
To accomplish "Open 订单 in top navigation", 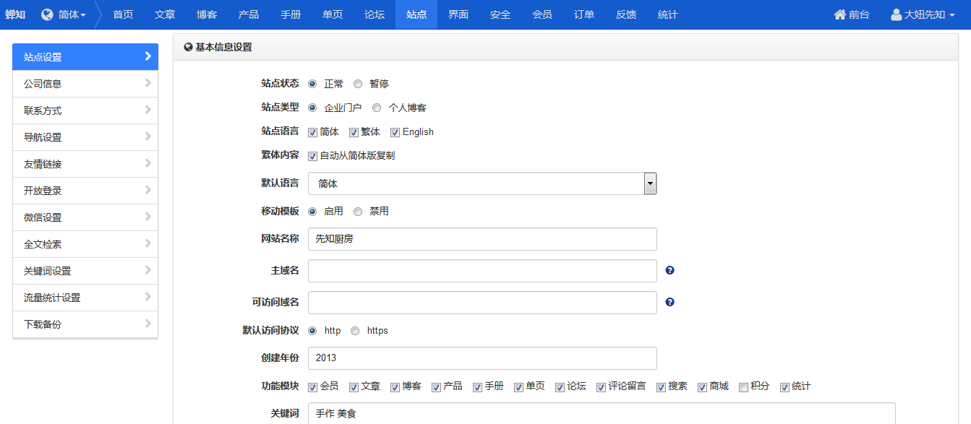I will tap(584, 14).
